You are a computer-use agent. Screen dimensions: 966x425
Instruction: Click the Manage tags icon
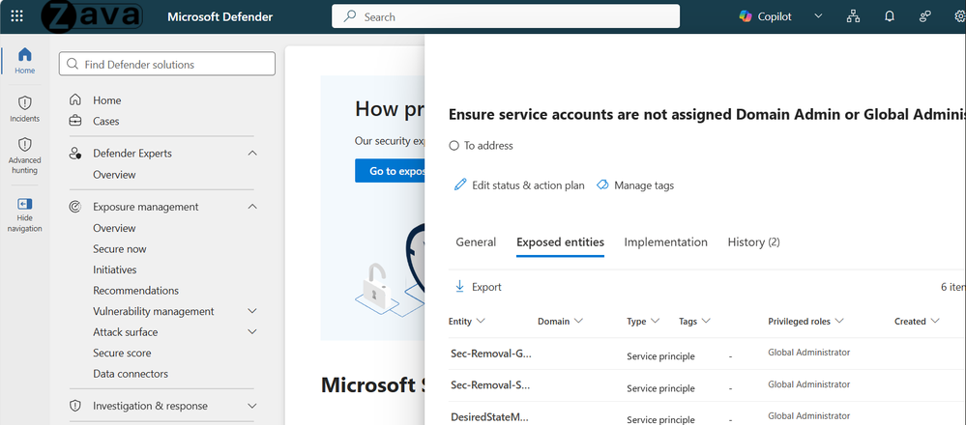coord(602,185)
